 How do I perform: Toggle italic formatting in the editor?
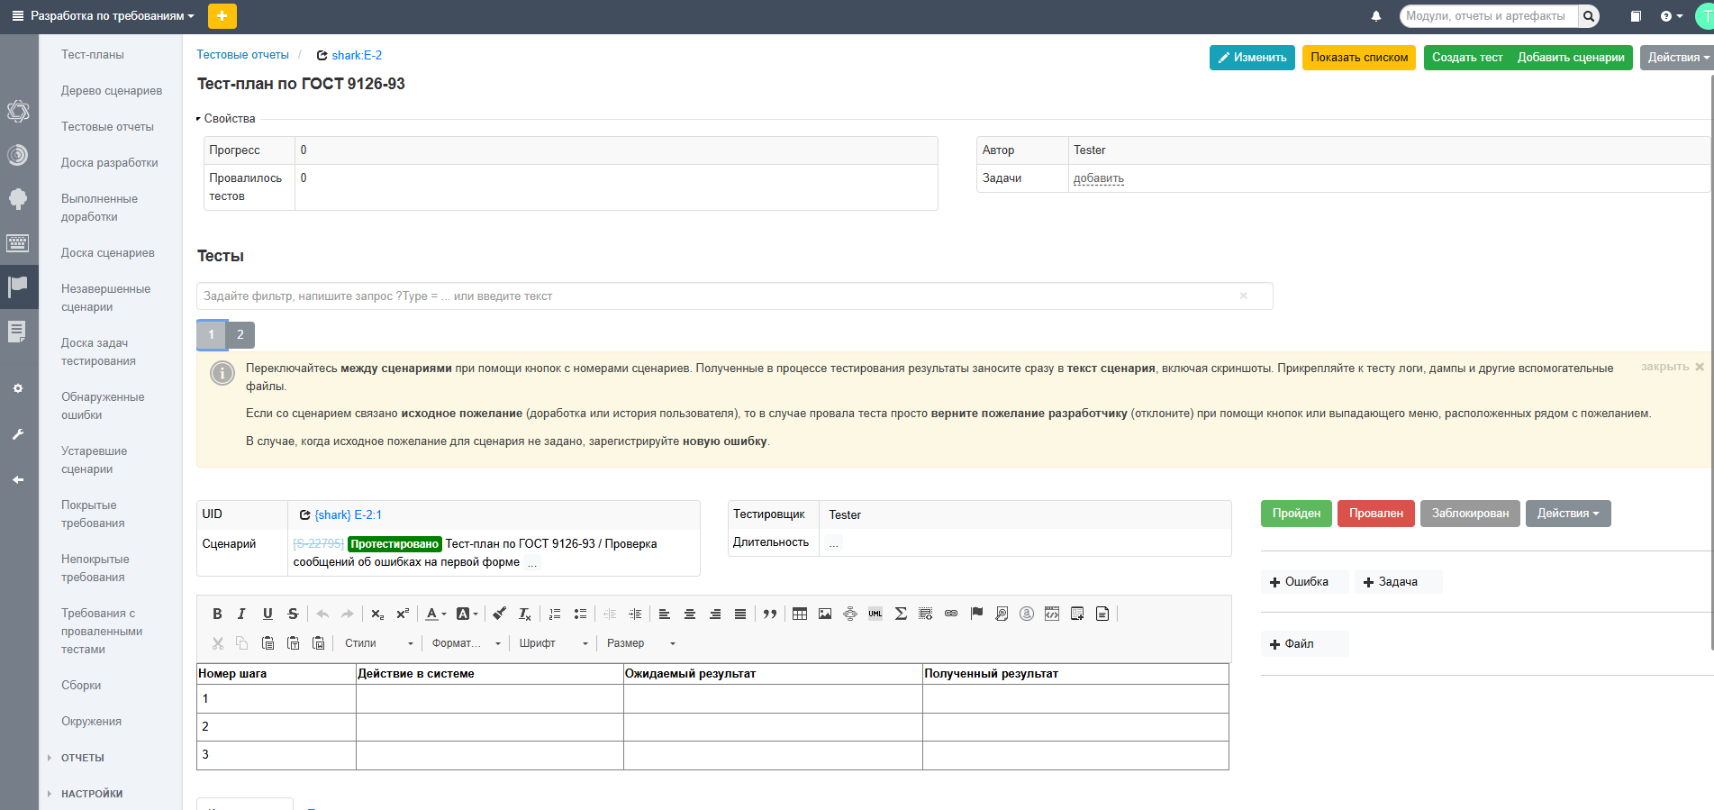[x=241, y=614]
